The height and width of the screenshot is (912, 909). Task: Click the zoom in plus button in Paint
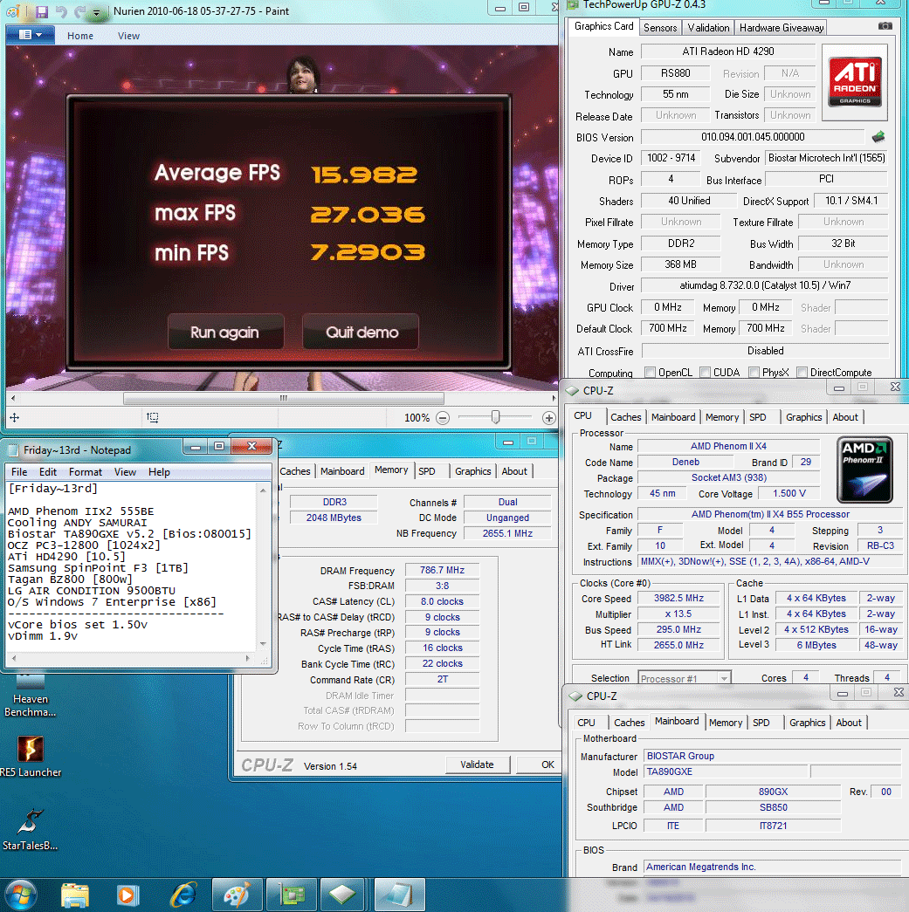548,418
